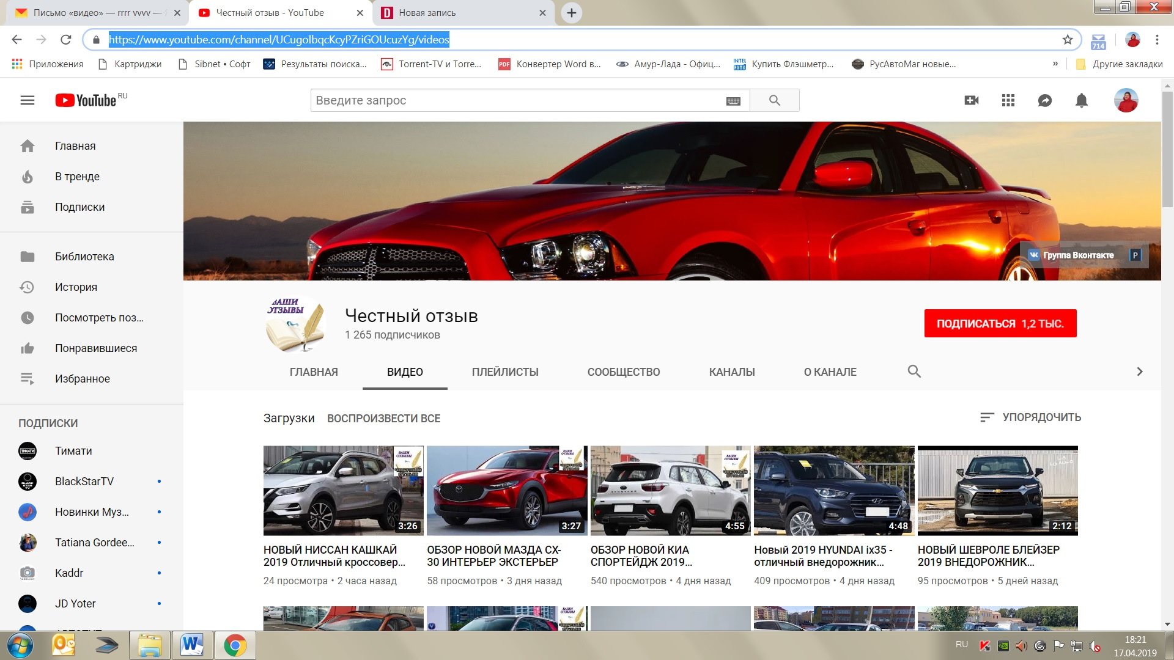Viewport: 1174px width, 660px height.
Task: Open История in the sidebar
Action: [x=92, y=287]
